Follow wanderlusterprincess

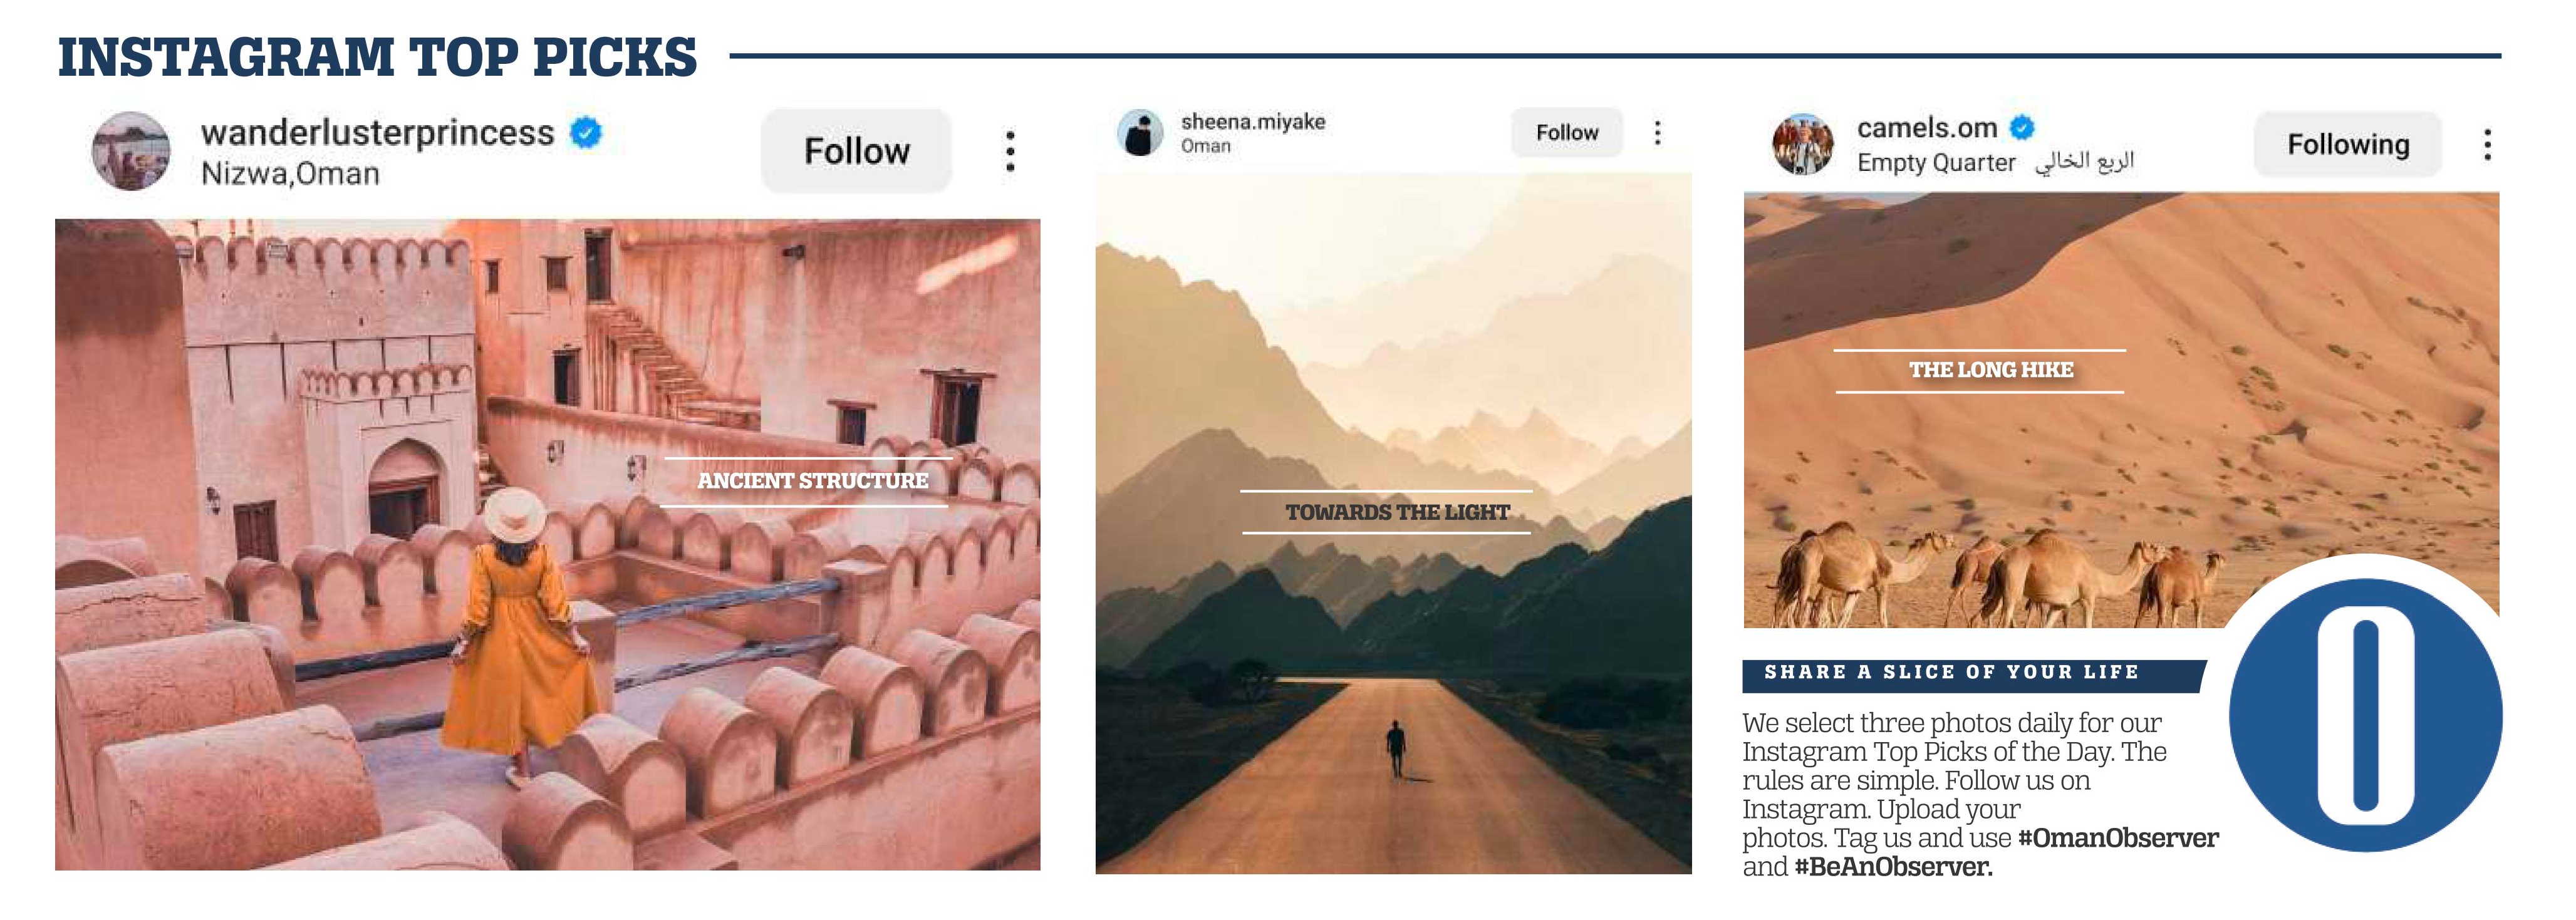(857, 151)
